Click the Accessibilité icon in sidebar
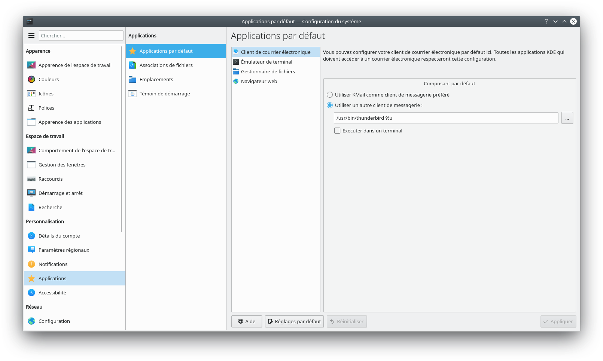Viewport: 603px width, 361px height. (x=31, y=293)
